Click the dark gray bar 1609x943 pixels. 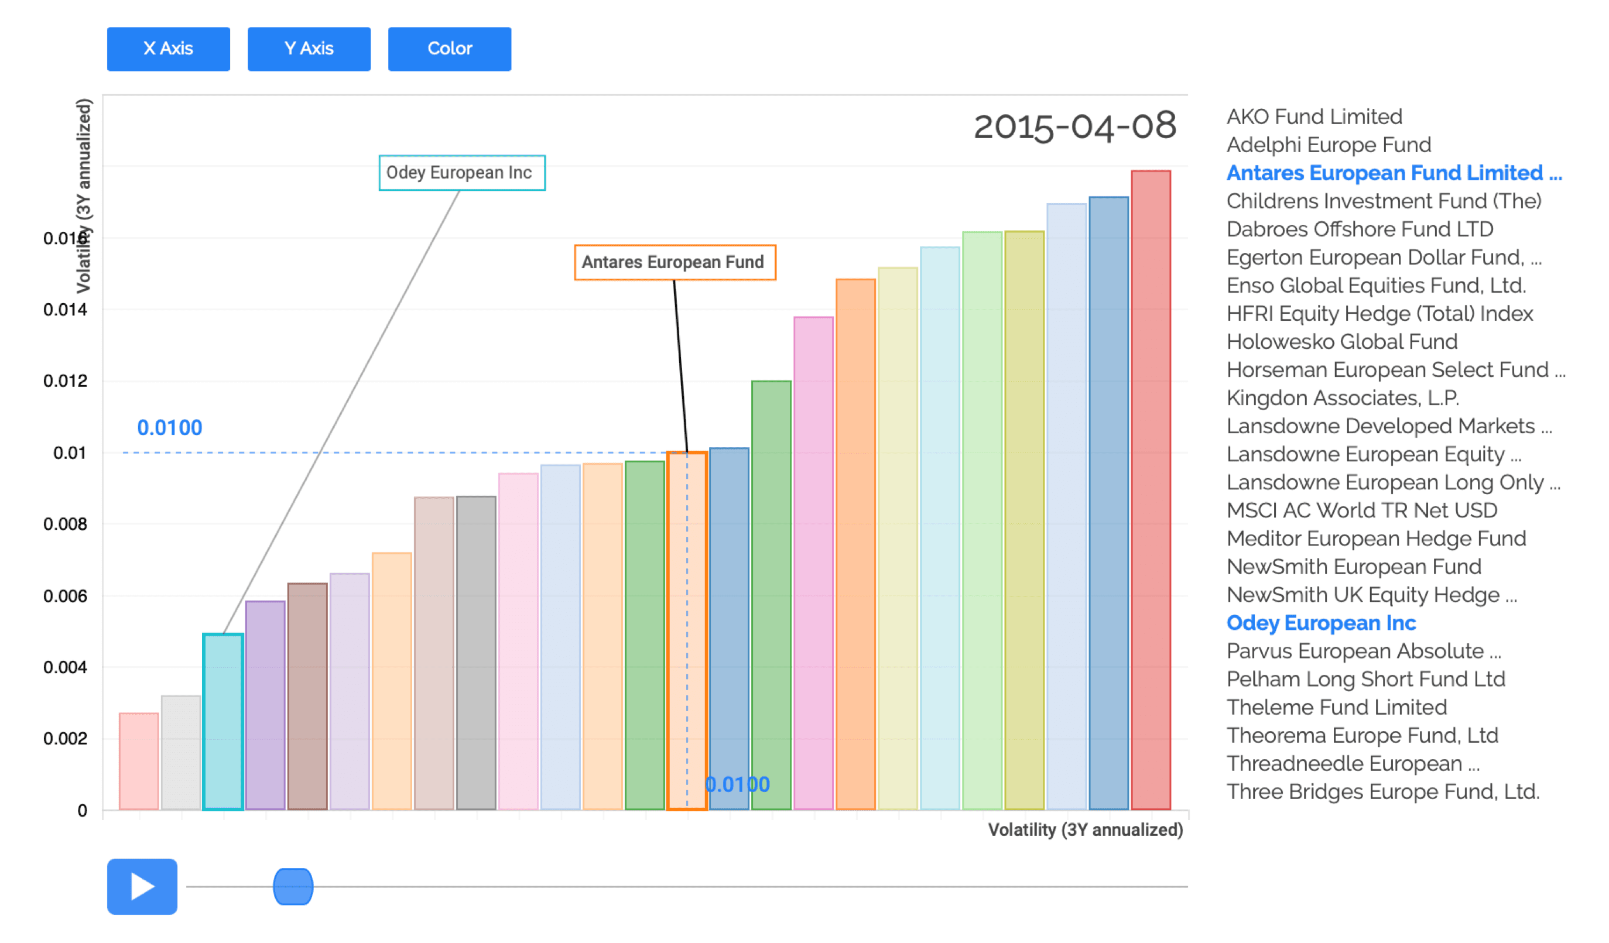[x=475, y=653]
